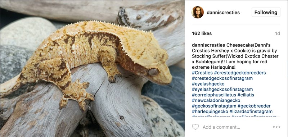The width and height of the screenshot is (288, 137).
Task: Click the danniscresties profile avatar
Action: [198, 12]
